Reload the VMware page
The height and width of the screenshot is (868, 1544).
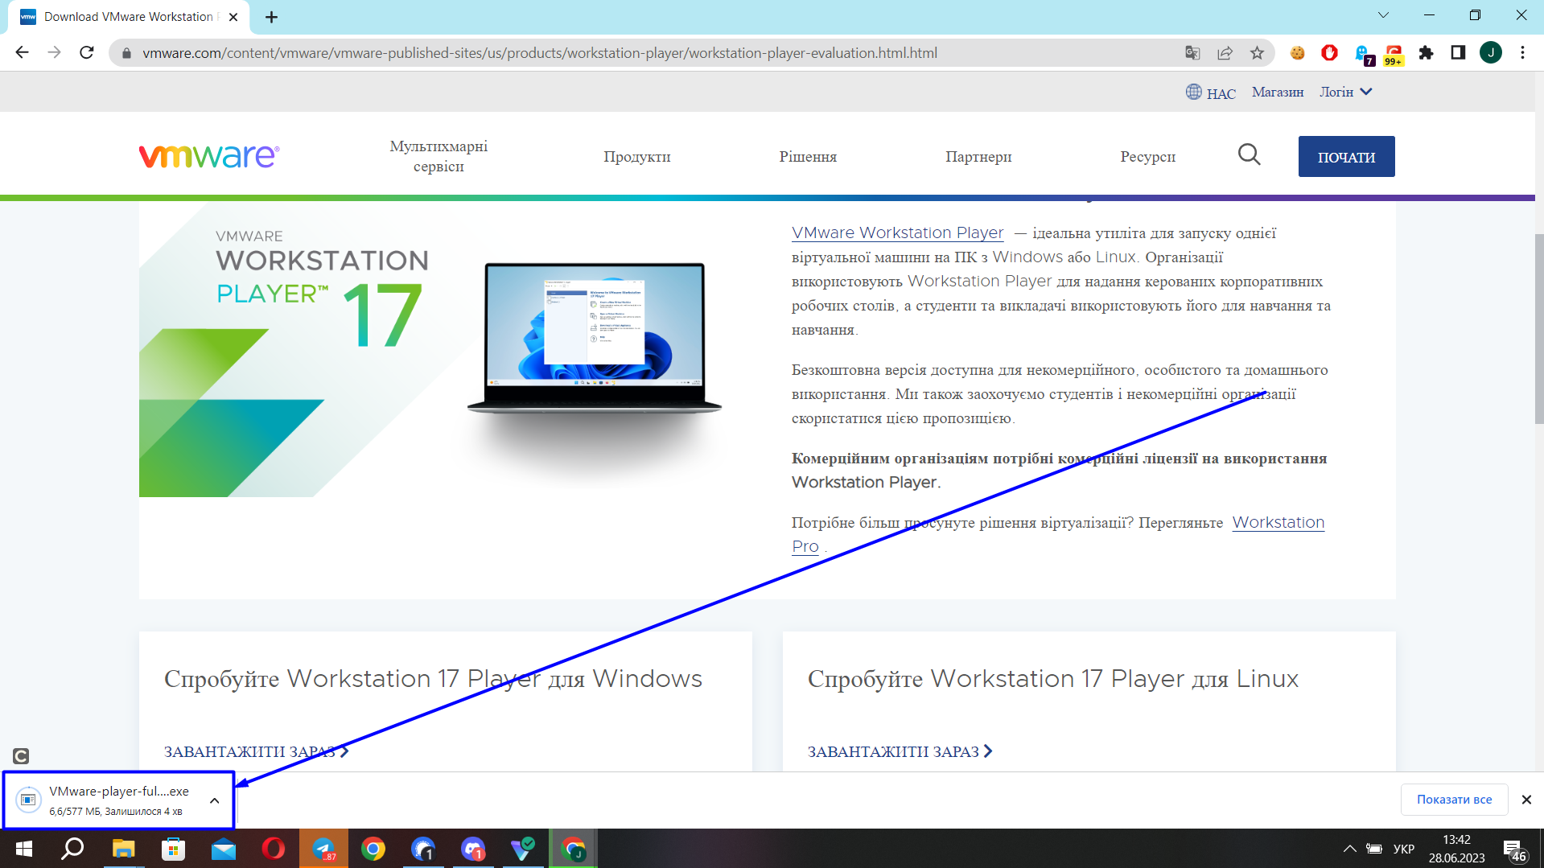click(87, 53)
